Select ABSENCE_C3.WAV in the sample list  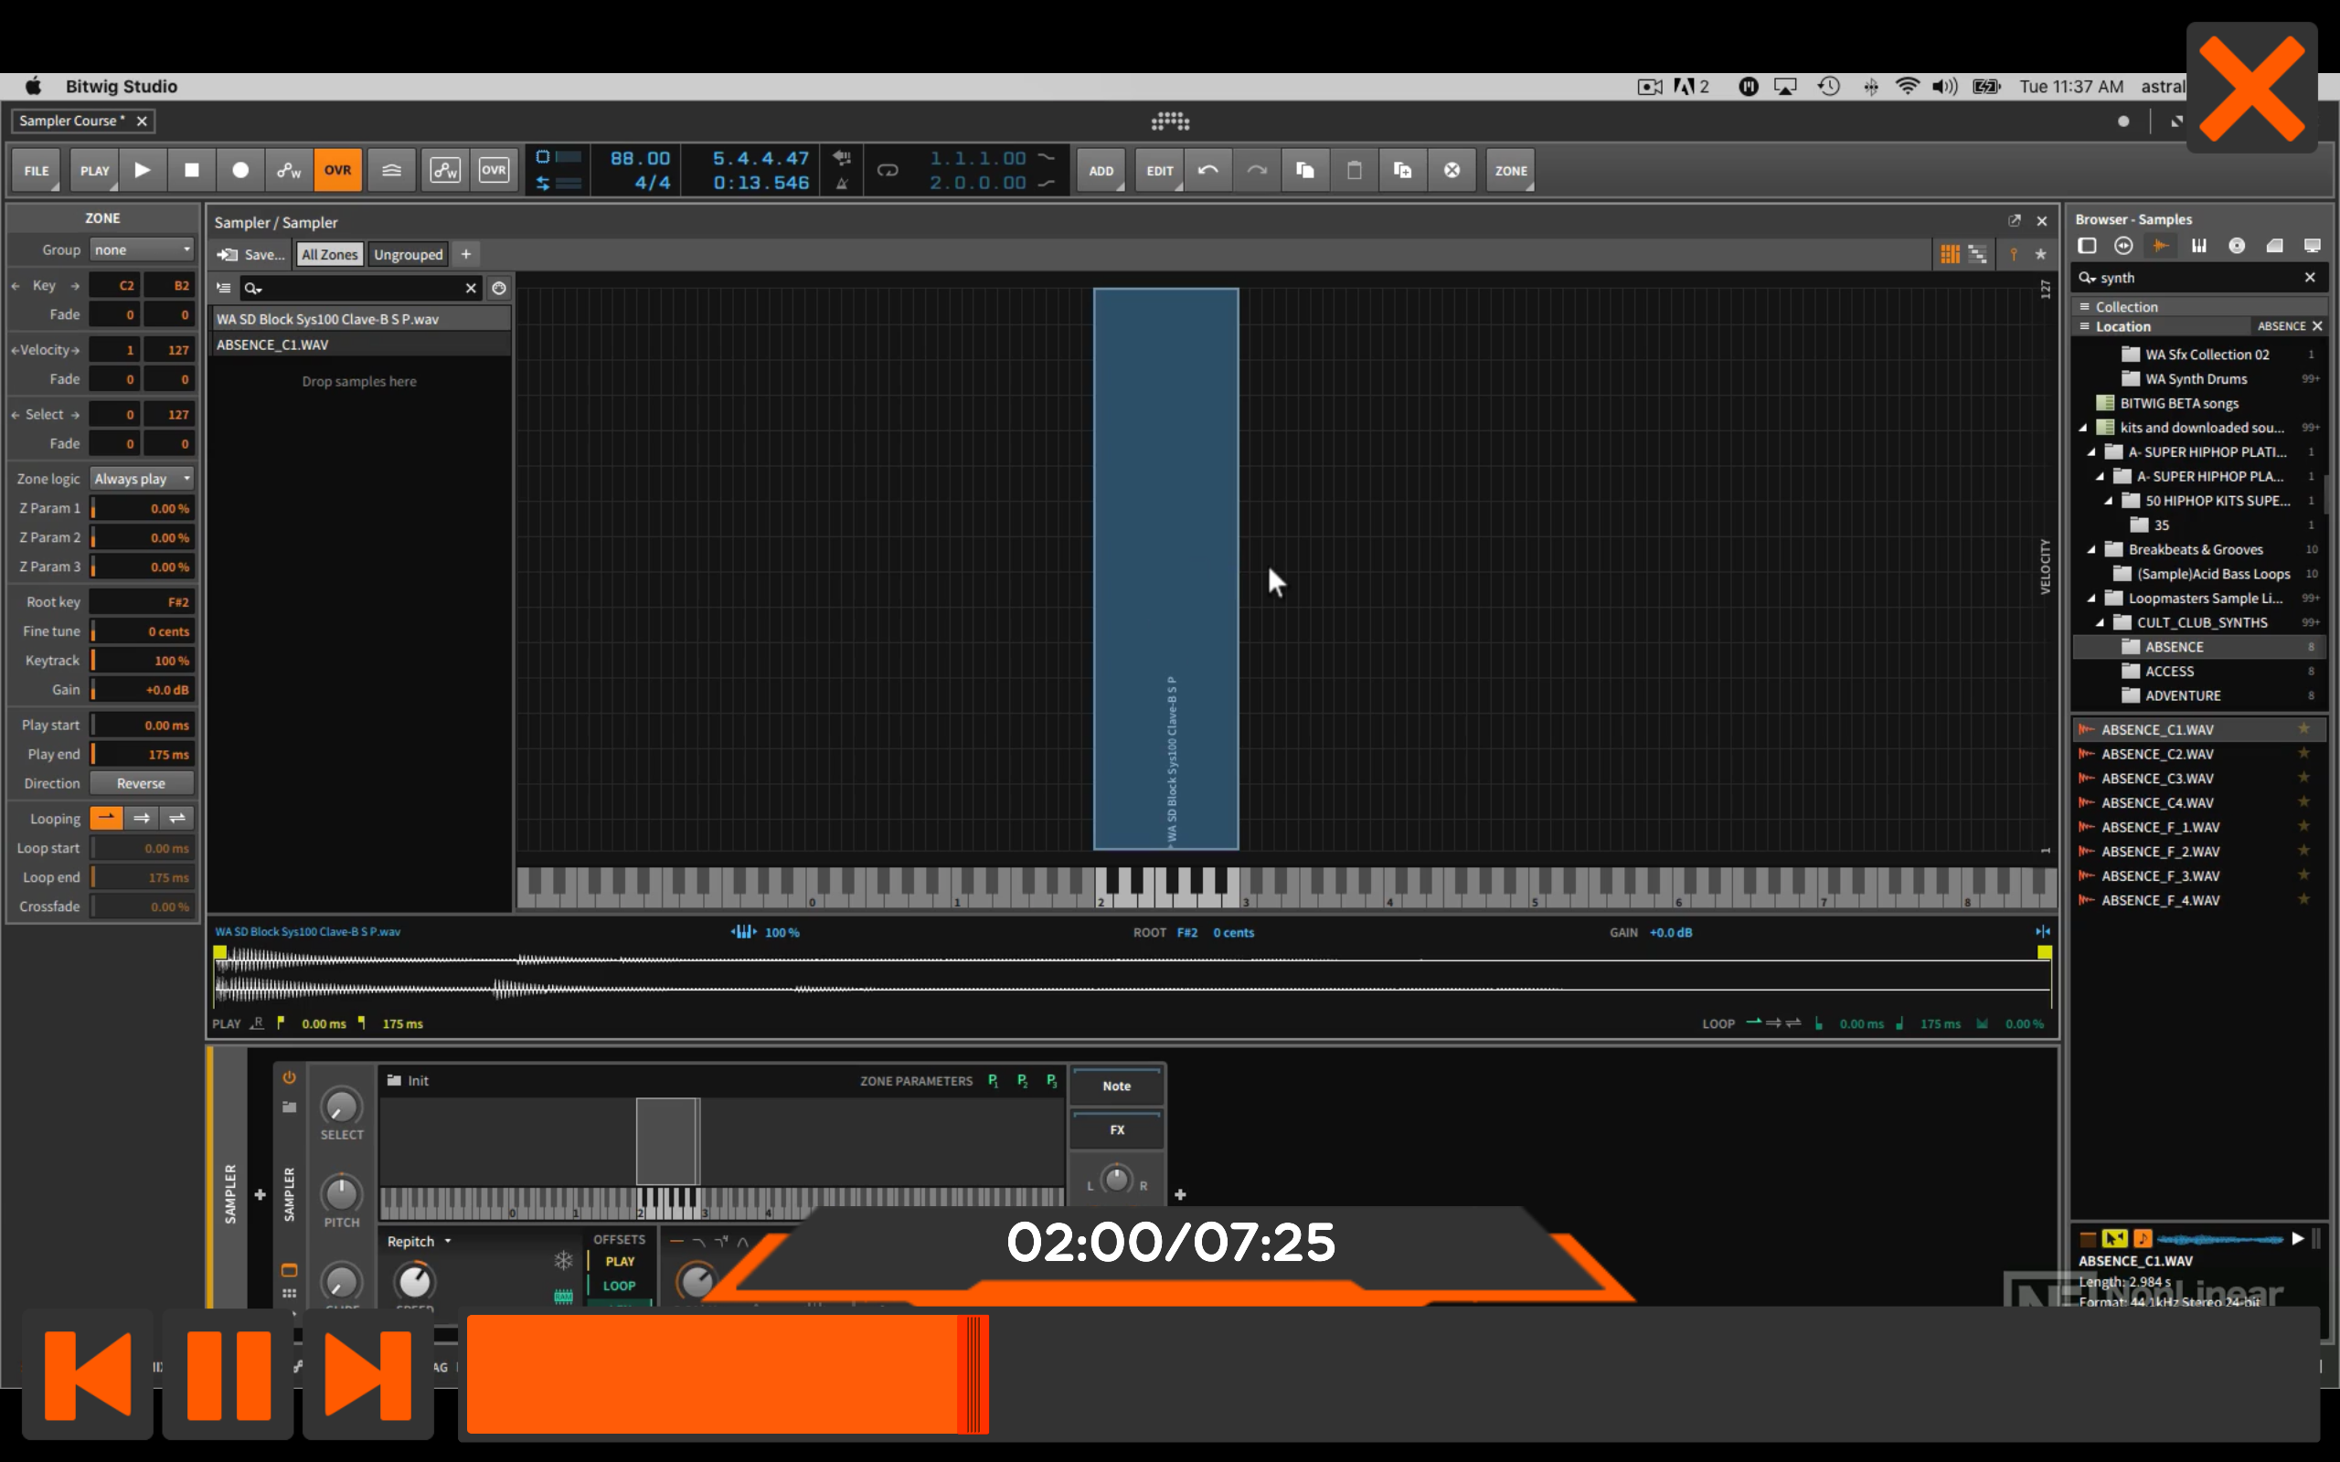(2157, 779)
